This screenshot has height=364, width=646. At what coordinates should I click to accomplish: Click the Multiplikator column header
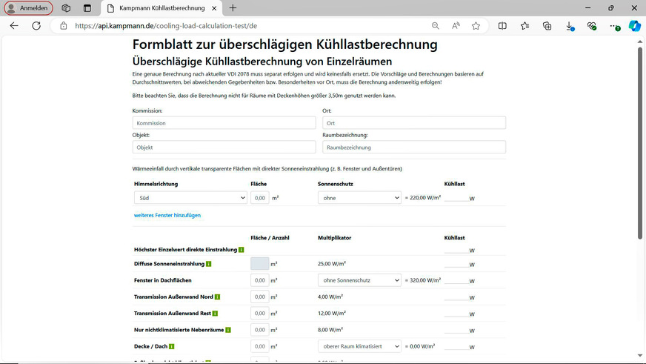(335, 238)
